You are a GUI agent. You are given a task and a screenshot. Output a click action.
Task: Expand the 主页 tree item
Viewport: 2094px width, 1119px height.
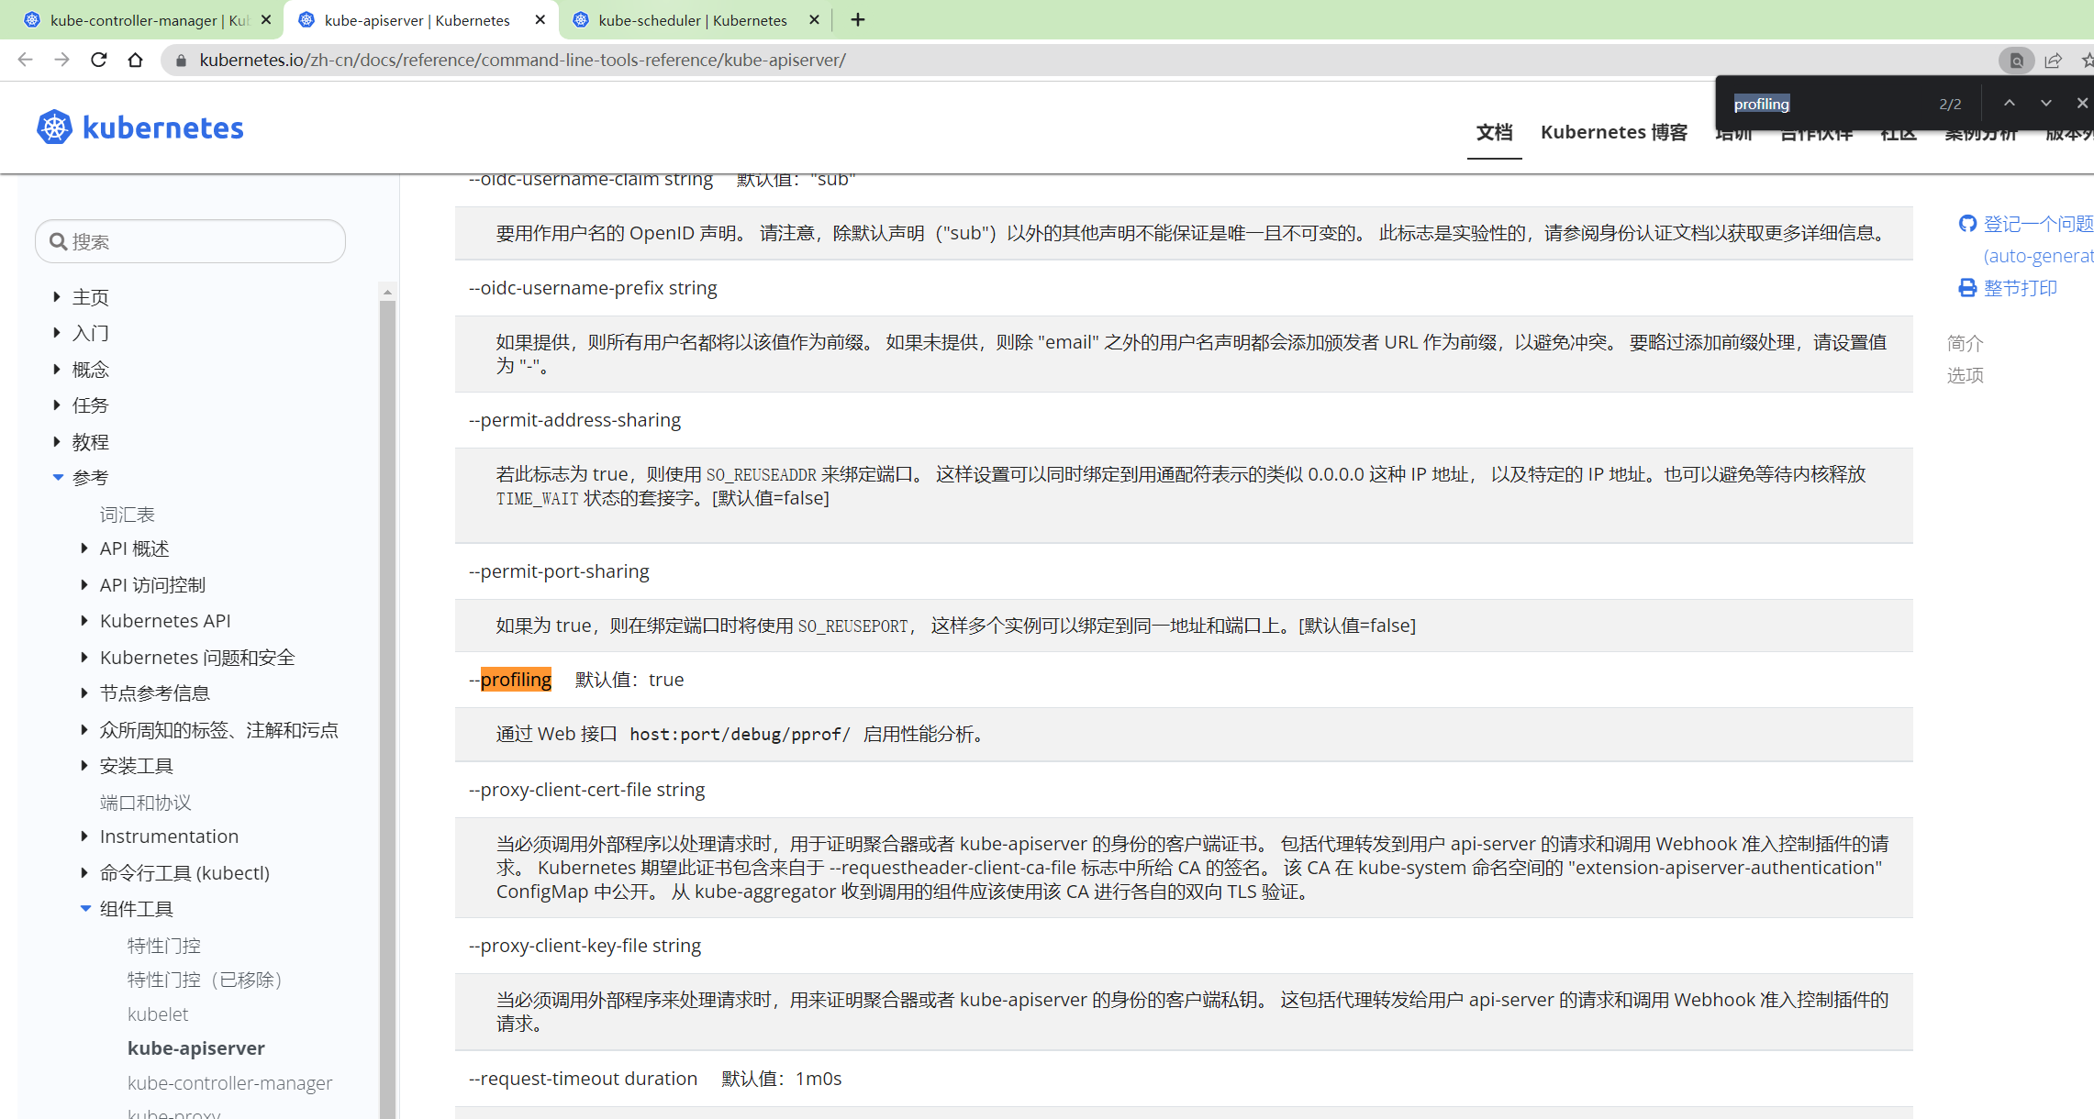point(57,296)
